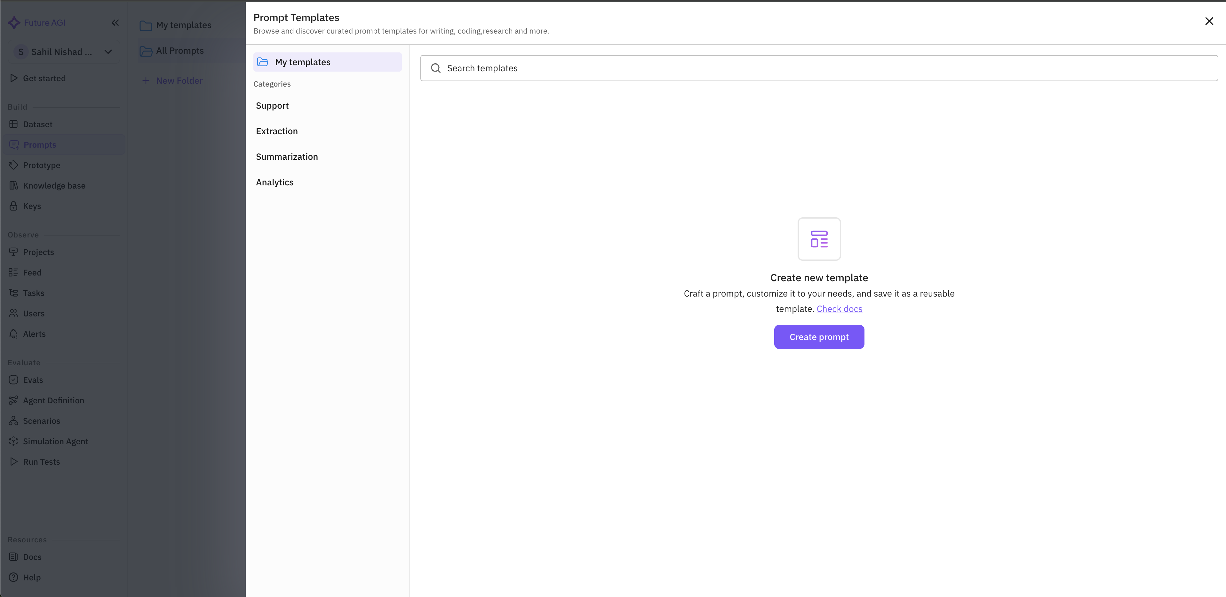Select the Support category
The height and width of the screenshot is (597, 1226).
[x=272, y=105]
